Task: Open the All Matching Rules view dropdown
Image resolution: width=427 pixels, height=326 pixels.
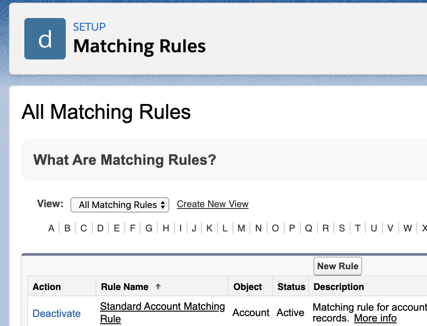Action: click(120, 205)
